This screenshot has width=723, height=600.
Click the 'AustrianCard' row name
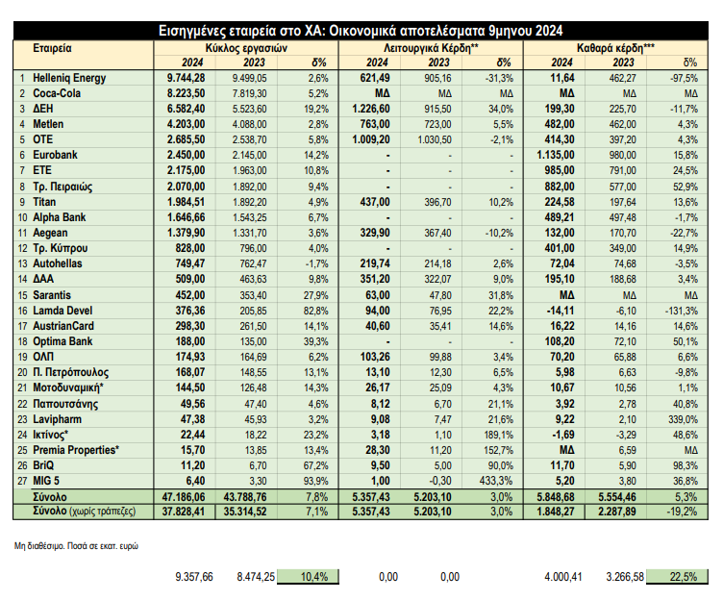63,326
